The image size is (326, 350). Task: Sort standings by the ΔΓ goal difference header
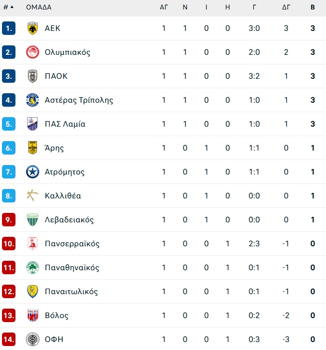coord(286,7)
